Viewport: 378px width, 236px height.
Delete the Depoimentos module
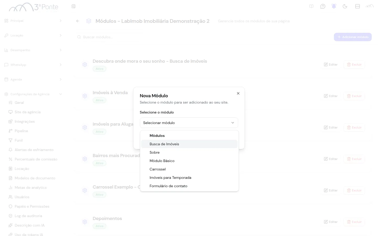[354, 222]
